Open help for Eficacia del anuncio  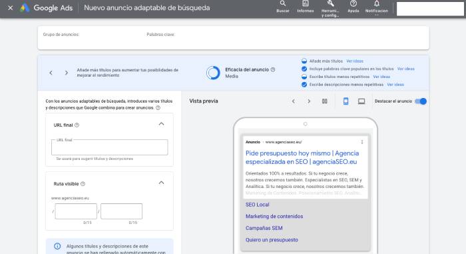[273, 70]
